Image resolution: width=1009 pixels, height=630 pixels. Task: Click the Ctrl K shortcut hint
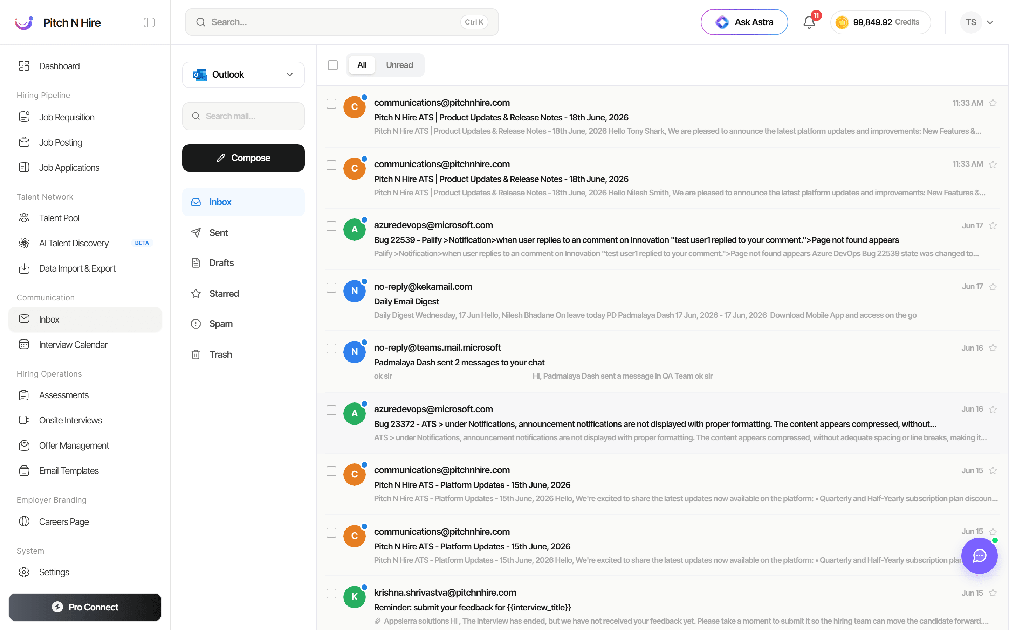pos(474,22)
